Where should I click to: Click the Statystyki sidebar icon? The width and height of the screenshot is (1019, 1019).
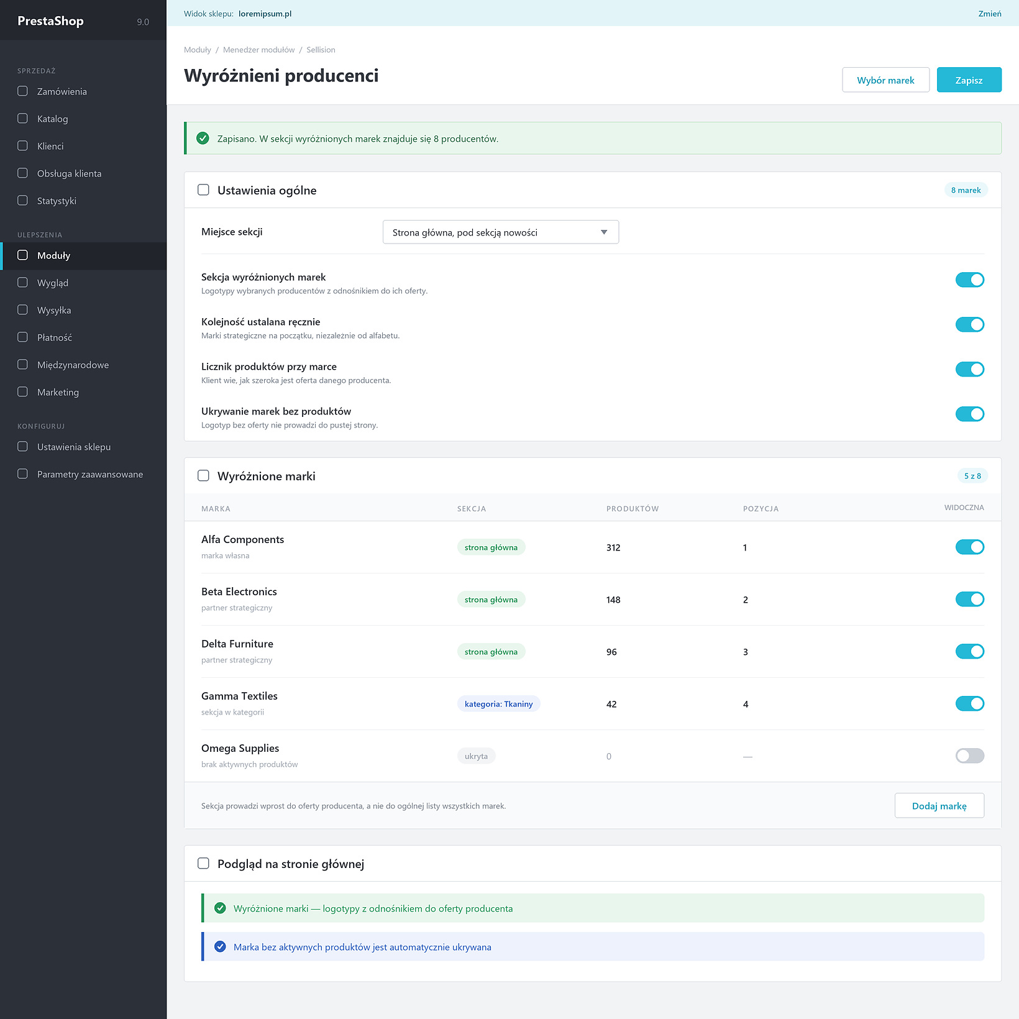coord(23,201)
